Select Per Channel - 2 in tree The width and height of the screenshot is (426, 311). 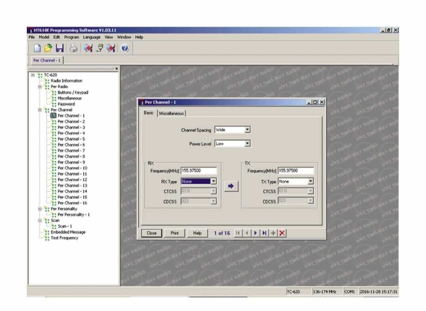[x=71, y=121]
